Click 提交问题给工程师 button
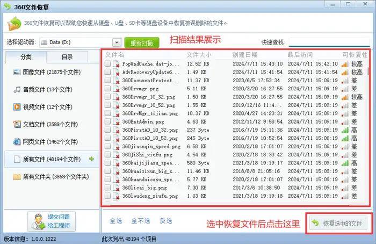 pos(52,221)
